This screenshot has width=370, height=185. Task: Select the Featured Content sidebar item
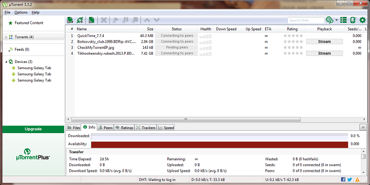pyautogui.click(x=29, y=23)
